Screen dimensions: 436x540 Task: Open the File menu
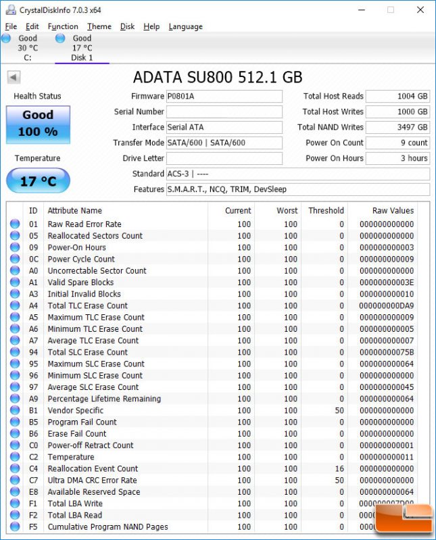(11, 26)
